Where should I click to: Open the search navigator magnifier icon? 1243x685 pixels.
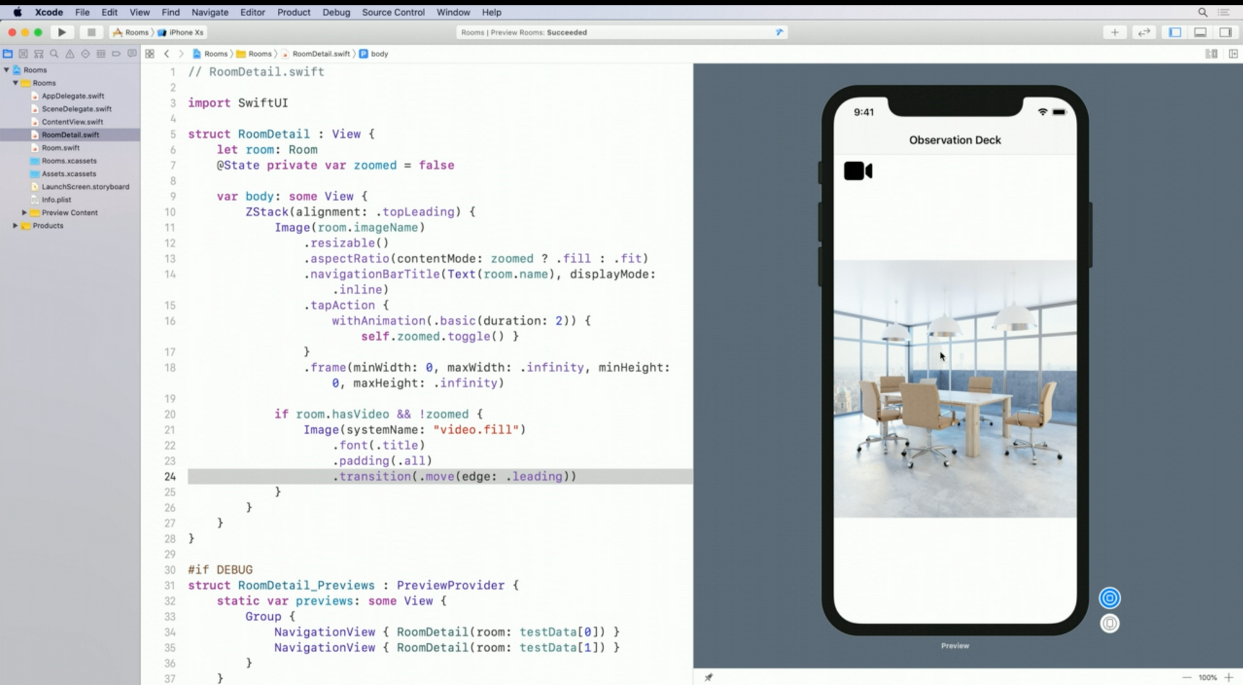coord(54,54)
